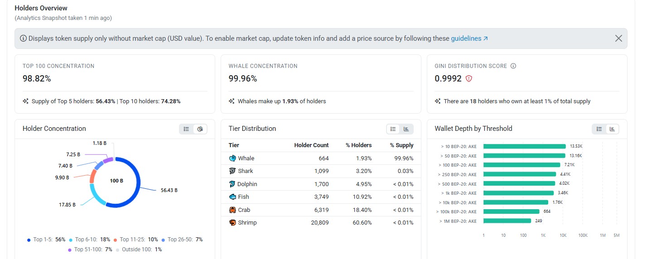Viewport: 652px width, 259px height.
Task: Click the Shrimp tier icon
Action: coord(232,222)
